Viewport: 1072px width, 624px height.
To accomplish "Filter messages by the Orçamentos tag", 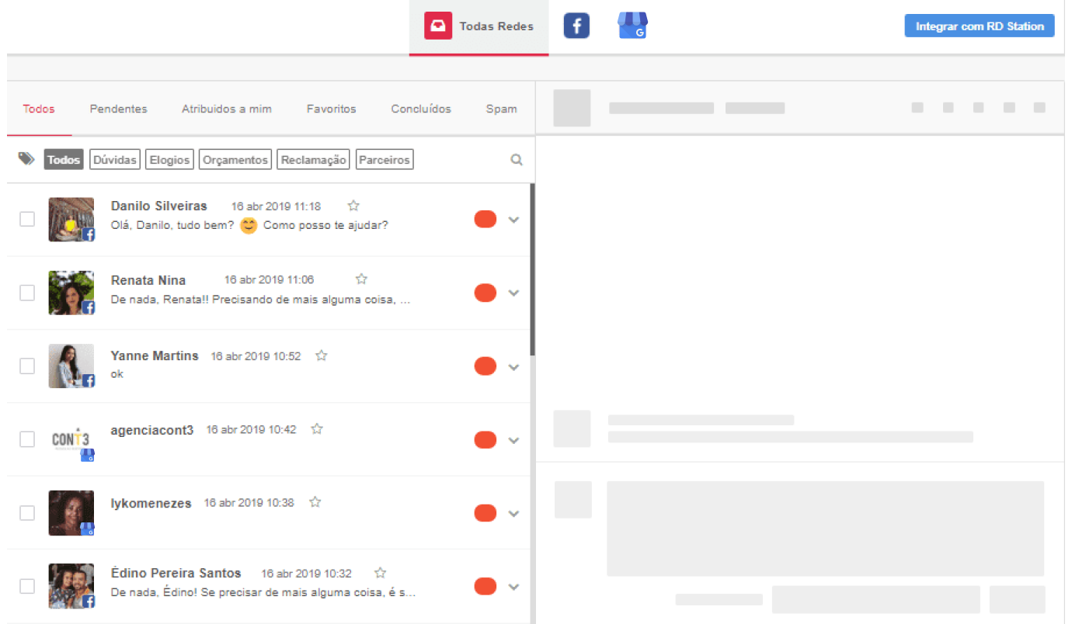I will 235,158.
